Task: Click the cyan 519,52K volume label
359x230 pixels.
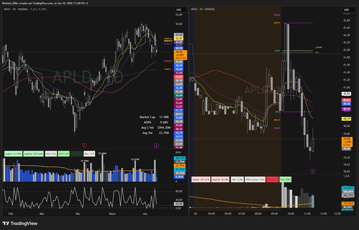Action: pos(348,188)
